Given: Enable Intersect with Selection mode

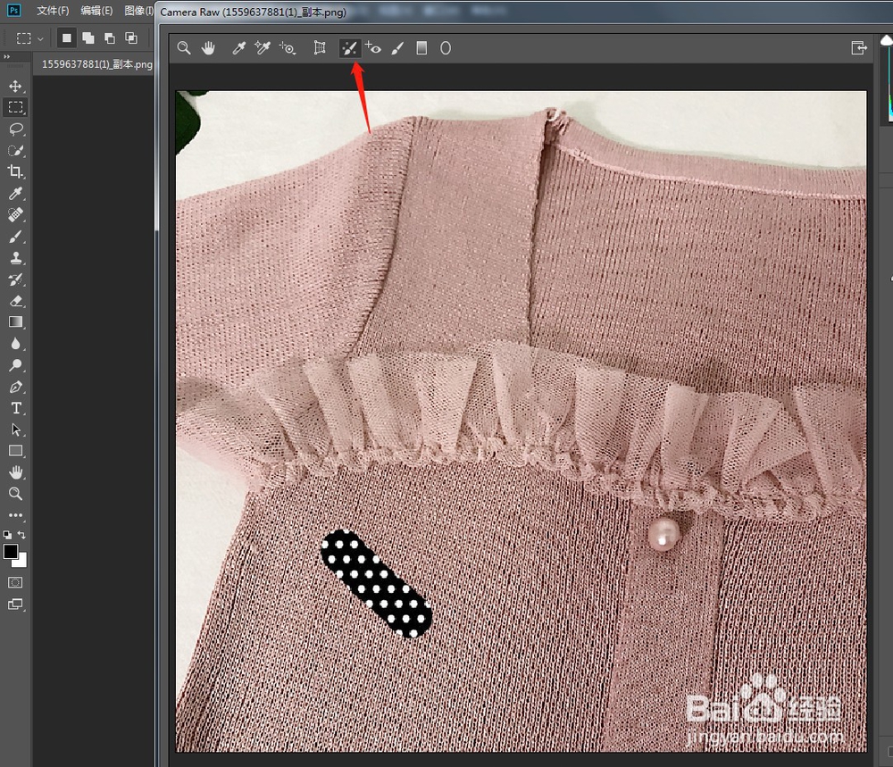Looking at the screenshot, I should click(131, 38).
